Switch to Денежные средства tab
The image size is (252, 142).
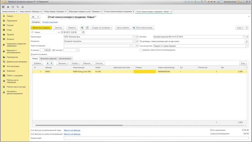[48, 58]
